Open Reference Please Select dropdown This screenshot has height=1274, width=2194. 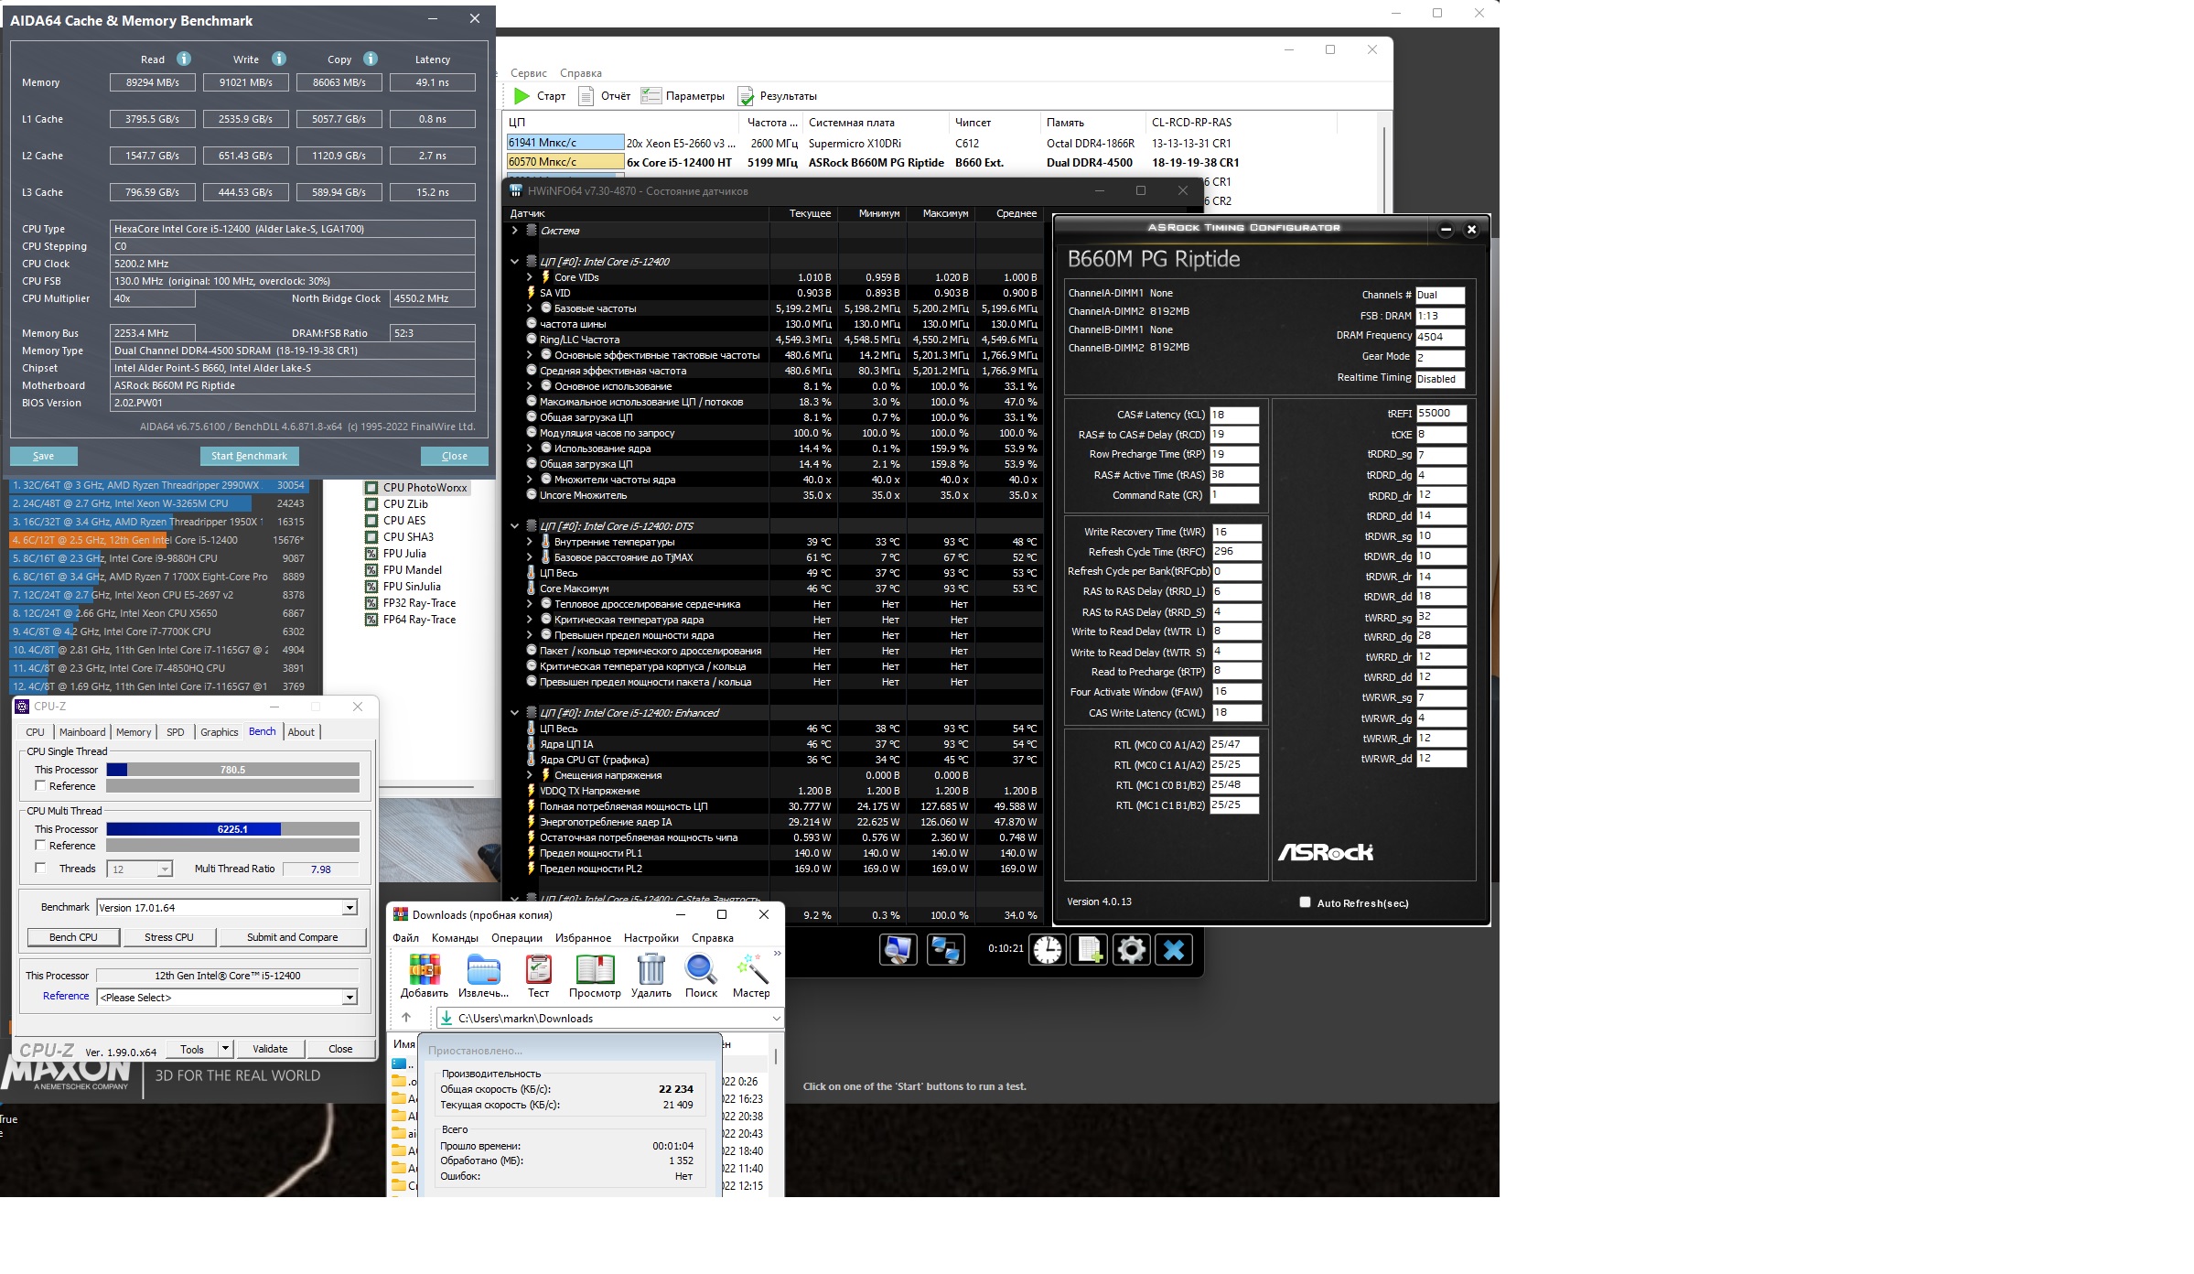350,998
